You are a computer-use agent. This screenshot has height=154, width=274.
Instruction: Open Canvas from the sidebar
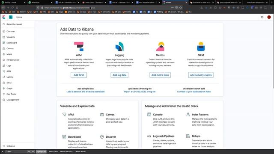(x=10, y=48)
